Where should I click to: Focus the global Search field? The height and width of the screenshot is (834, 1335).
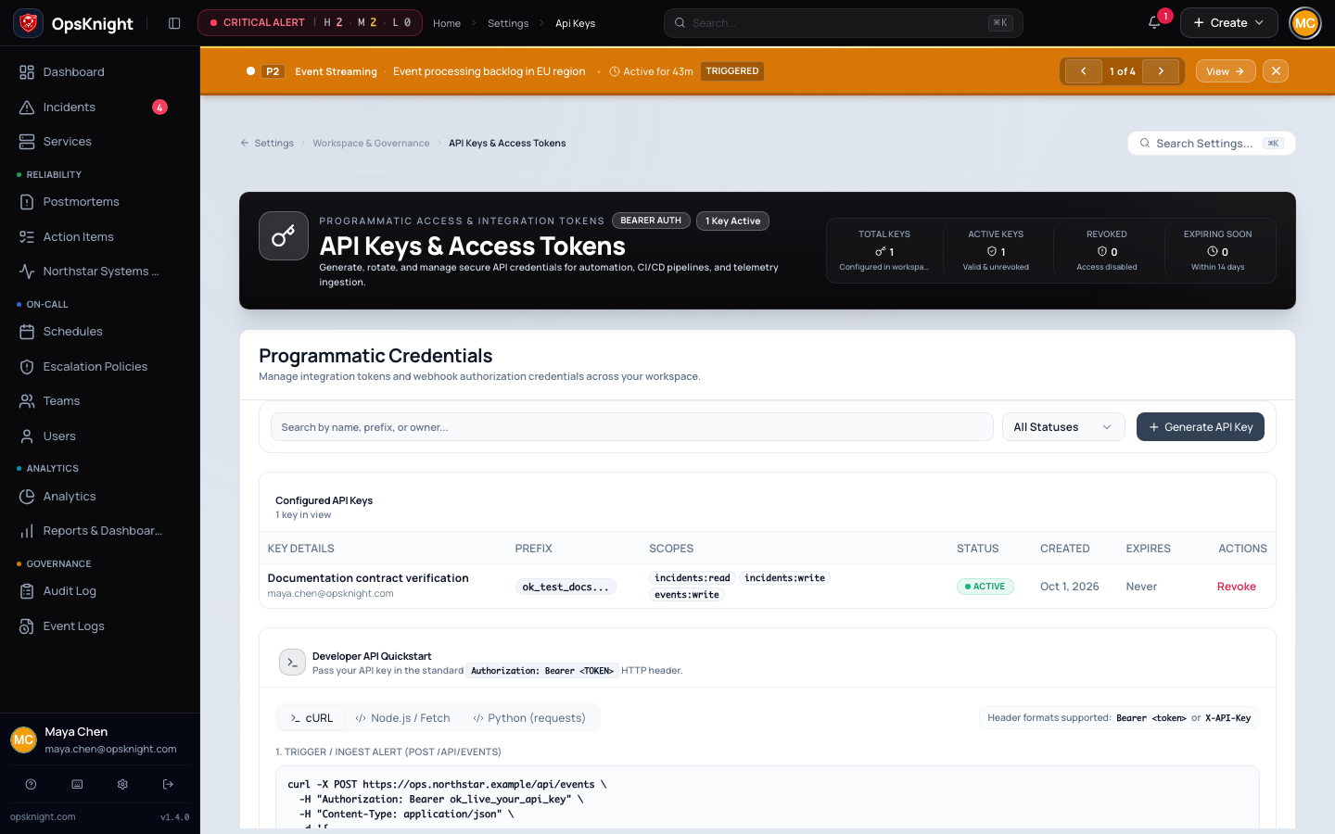click(844, 23)
